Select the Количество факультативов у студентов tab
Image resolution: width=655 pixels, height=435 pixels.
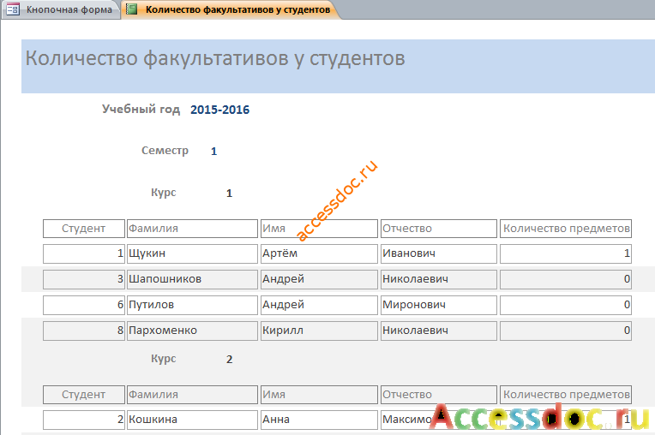(x=231, y=9)
